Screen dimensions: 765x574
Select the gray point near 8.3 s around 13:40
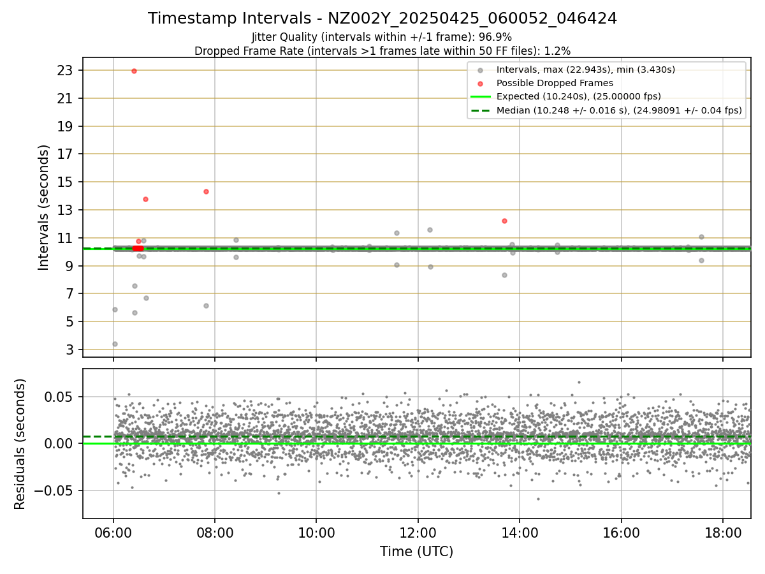504,275
